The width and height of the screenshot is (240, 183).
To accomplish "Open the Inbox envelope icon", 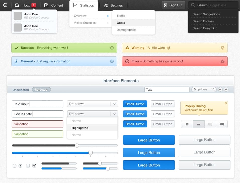I will [17, 5].
